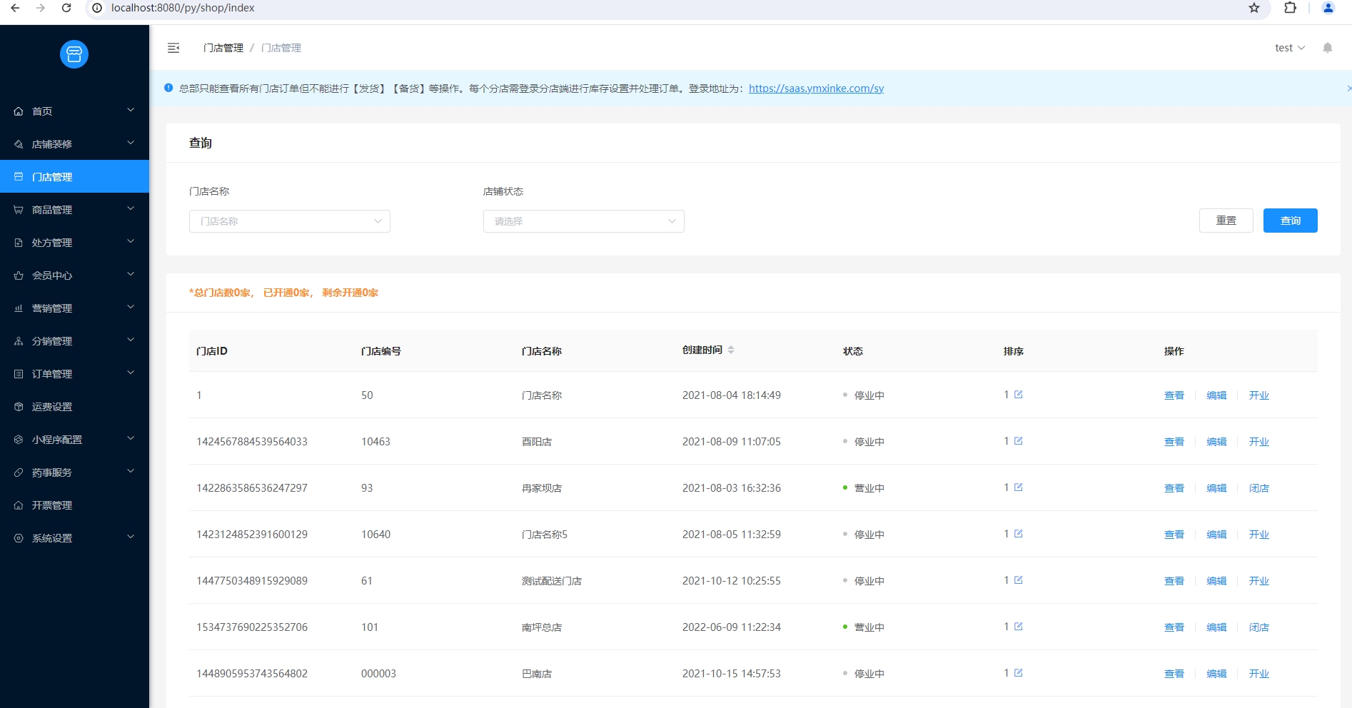Click creation time 2021-10-15 14:57:53
Screen dimensions: 1352x708
732,674
